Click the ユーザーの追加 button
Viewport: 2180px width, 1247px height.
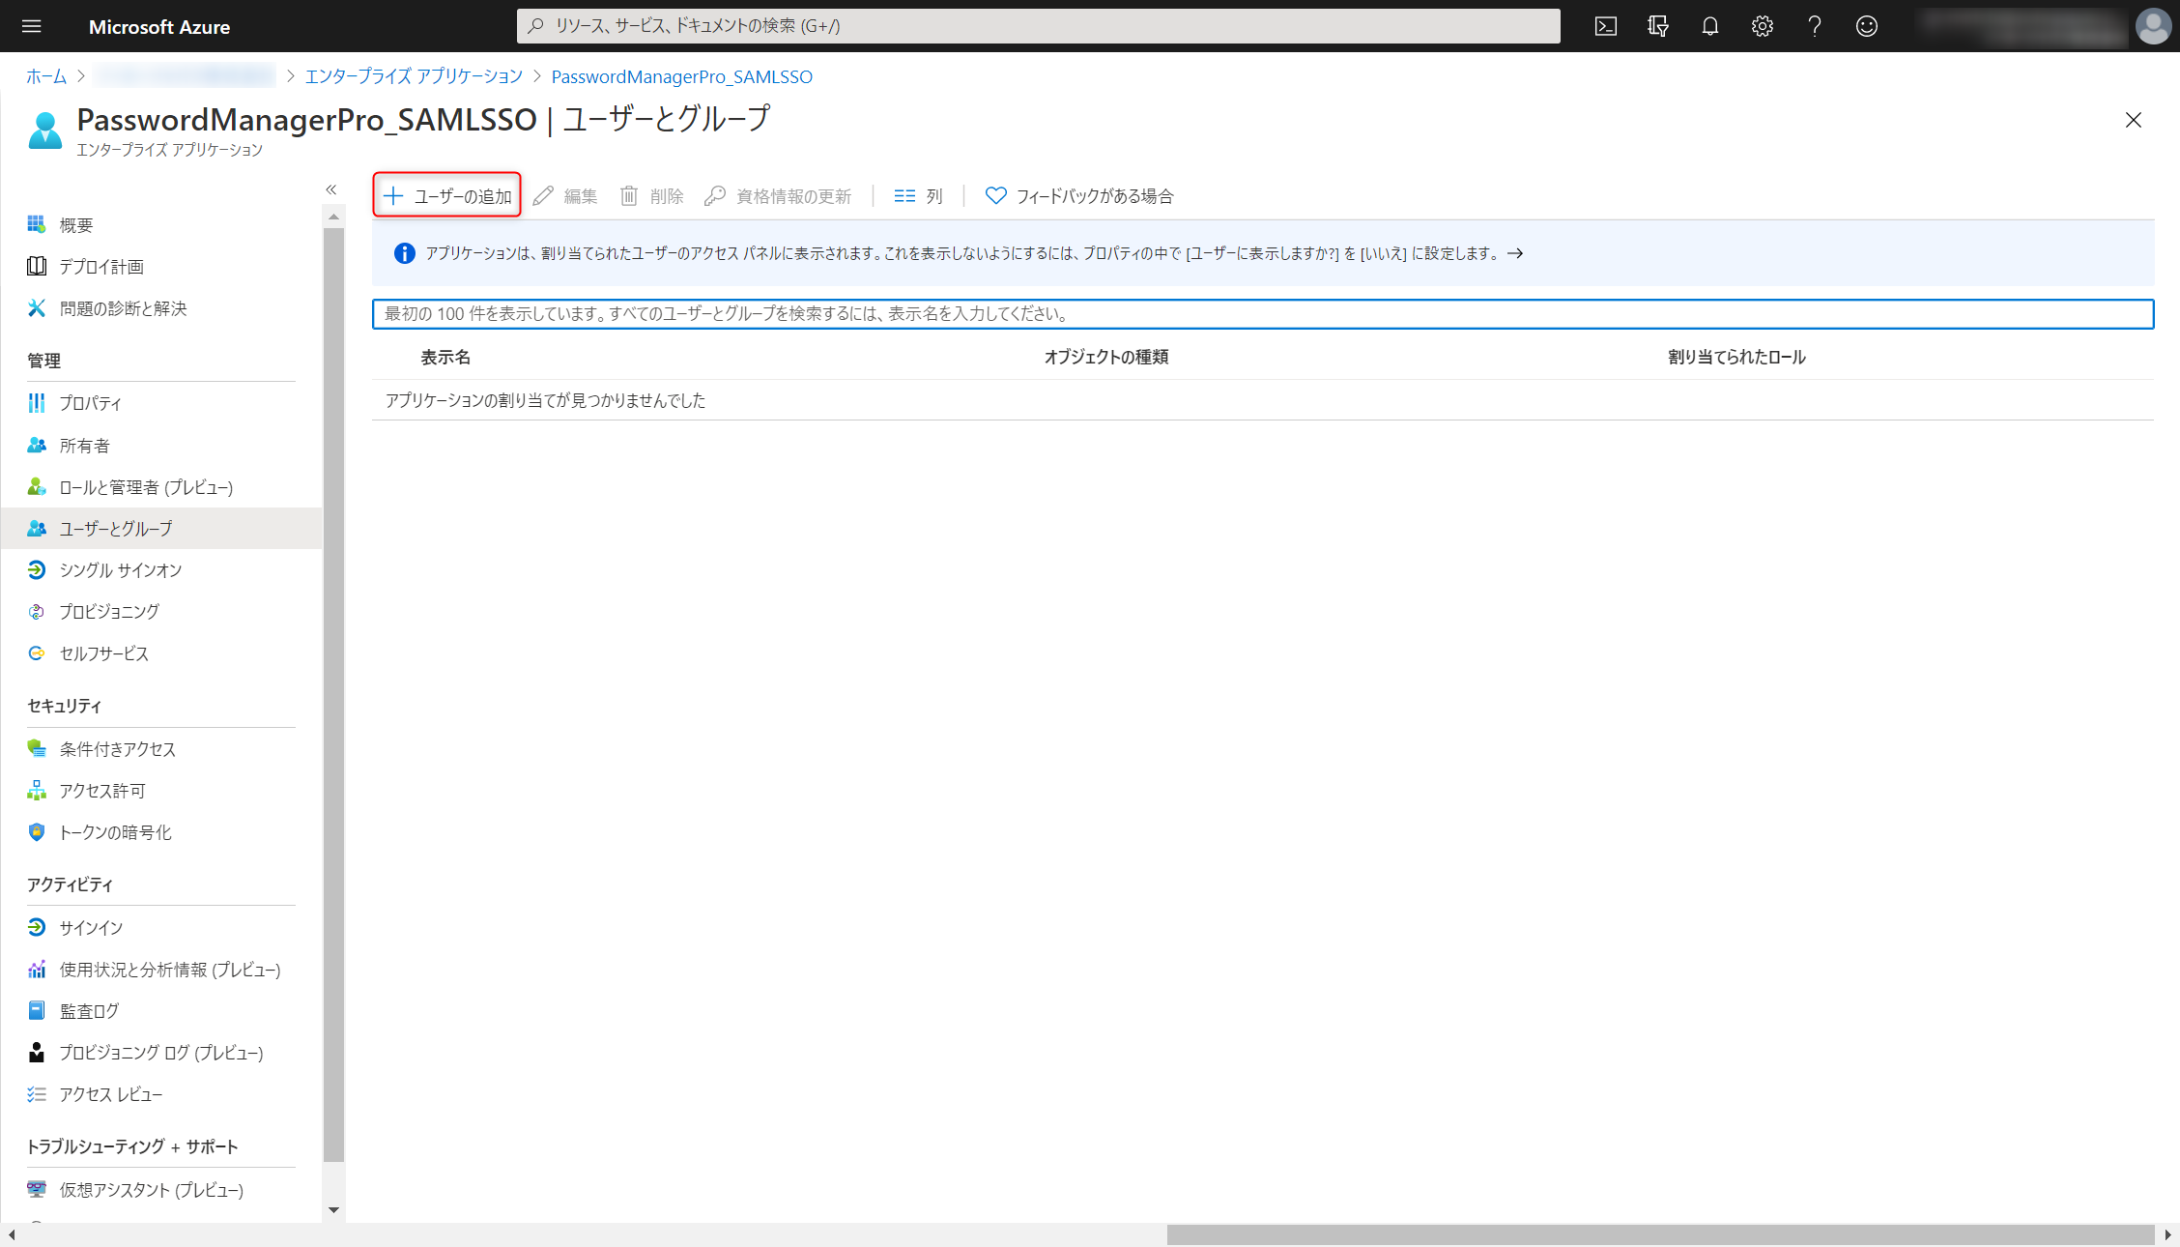point(447,196)
